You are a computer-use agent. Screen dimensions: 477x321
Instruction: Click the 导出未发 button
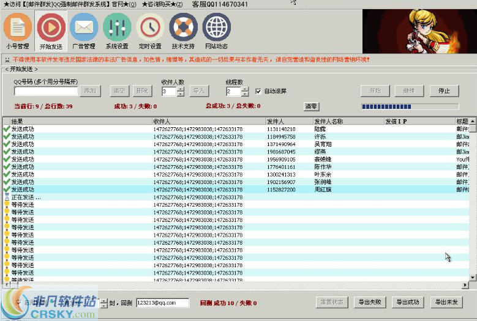(x=446, y=302)
